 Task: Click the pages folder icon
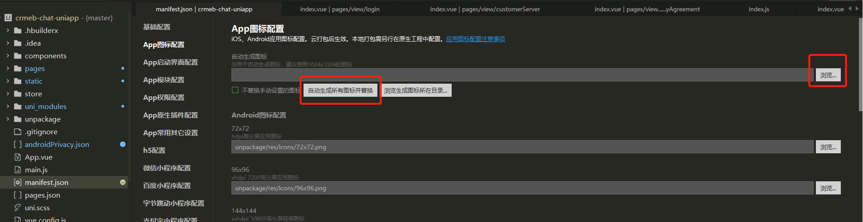tap(18, 68)
